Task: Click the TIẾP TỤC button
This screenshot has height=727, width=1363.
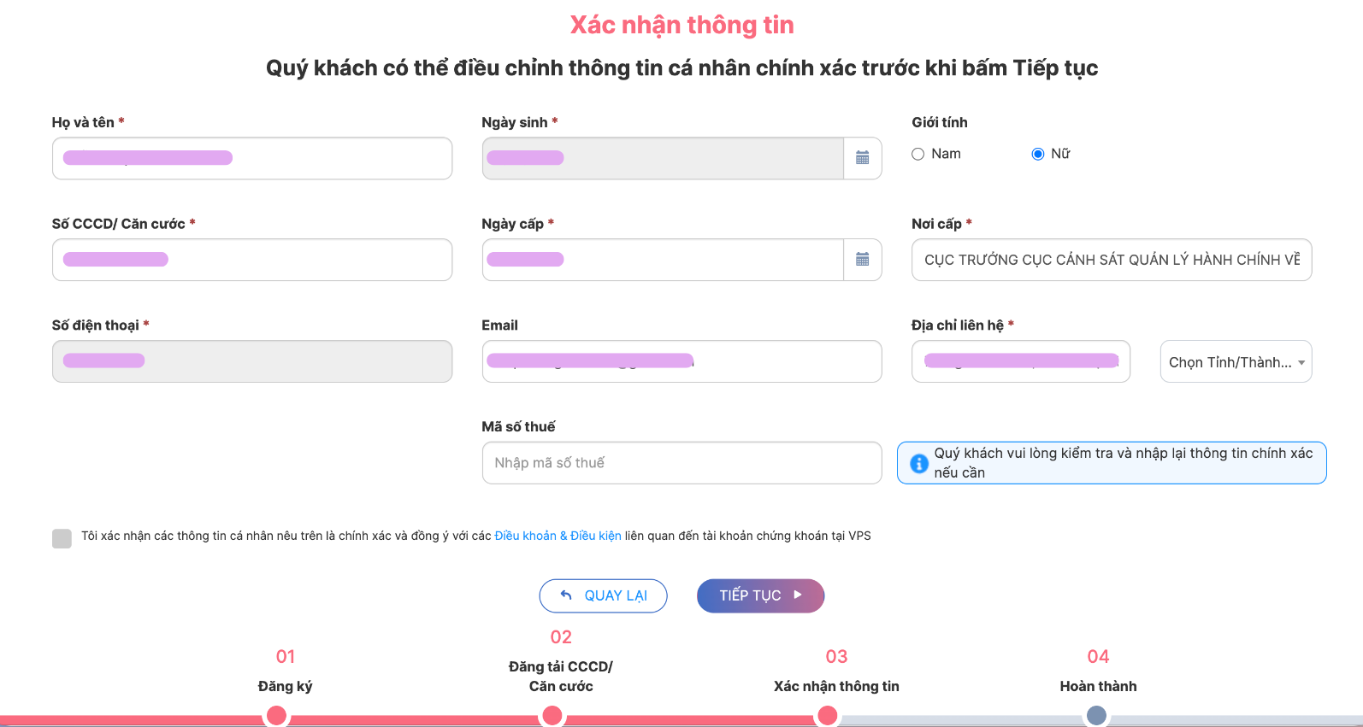Action: (760, 595)
